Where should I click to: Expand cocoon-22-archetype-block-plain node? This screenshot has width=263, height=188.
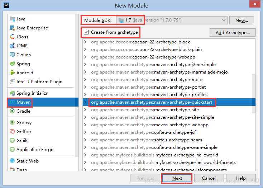coord(85,50)
